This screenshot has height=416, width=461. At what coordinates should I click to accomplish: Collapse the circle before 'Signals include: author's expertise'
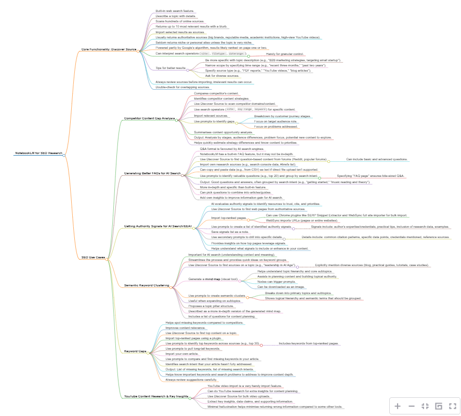[x=294, y=229]
